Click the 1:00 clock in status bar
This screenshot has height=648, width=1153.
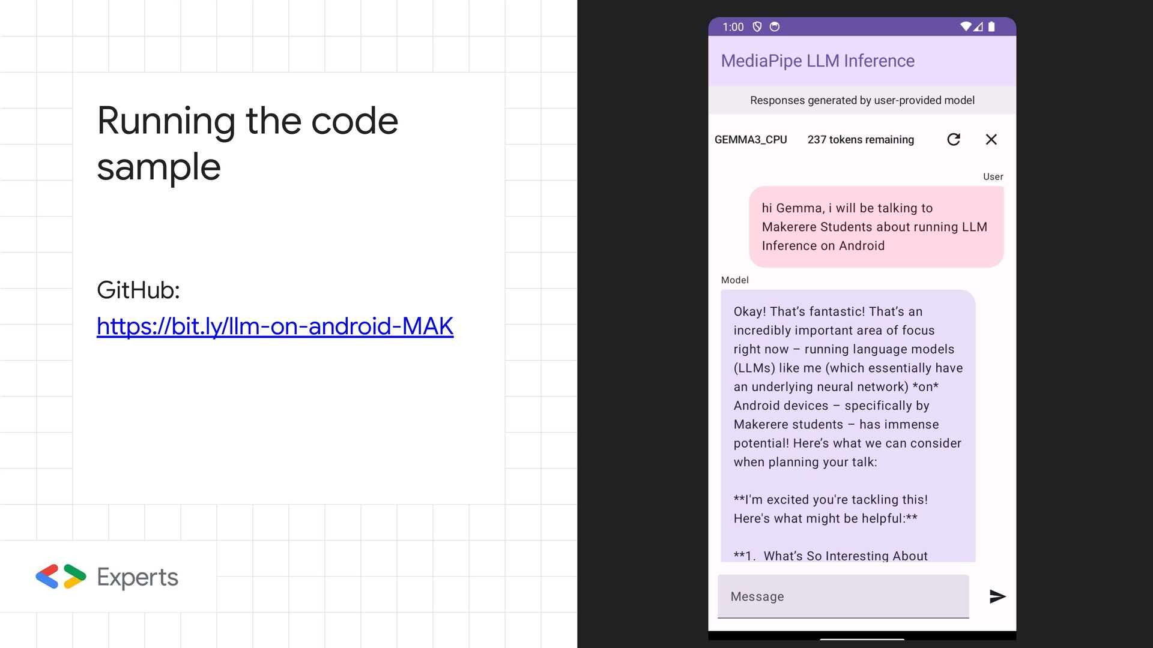[x=733, y=27]
